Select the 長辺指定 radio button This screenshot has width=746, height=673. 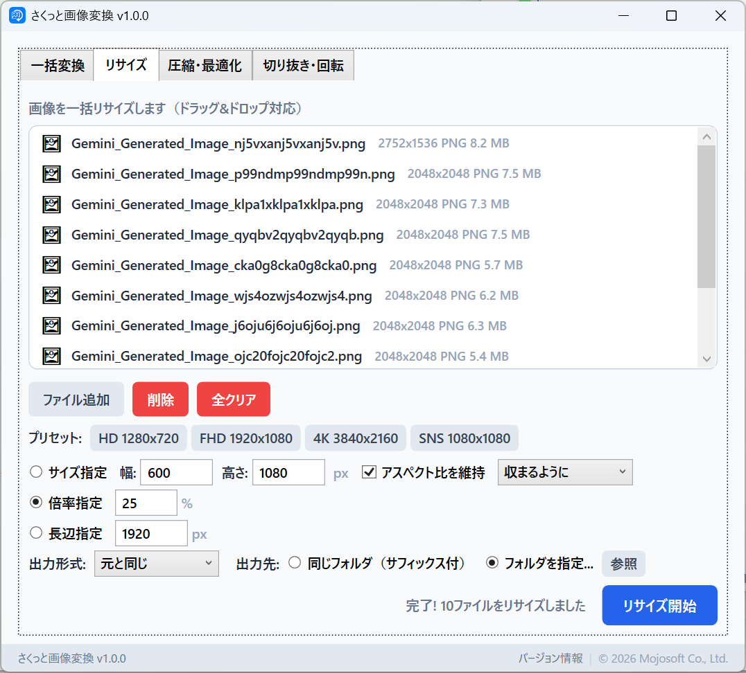click(36, 533)
